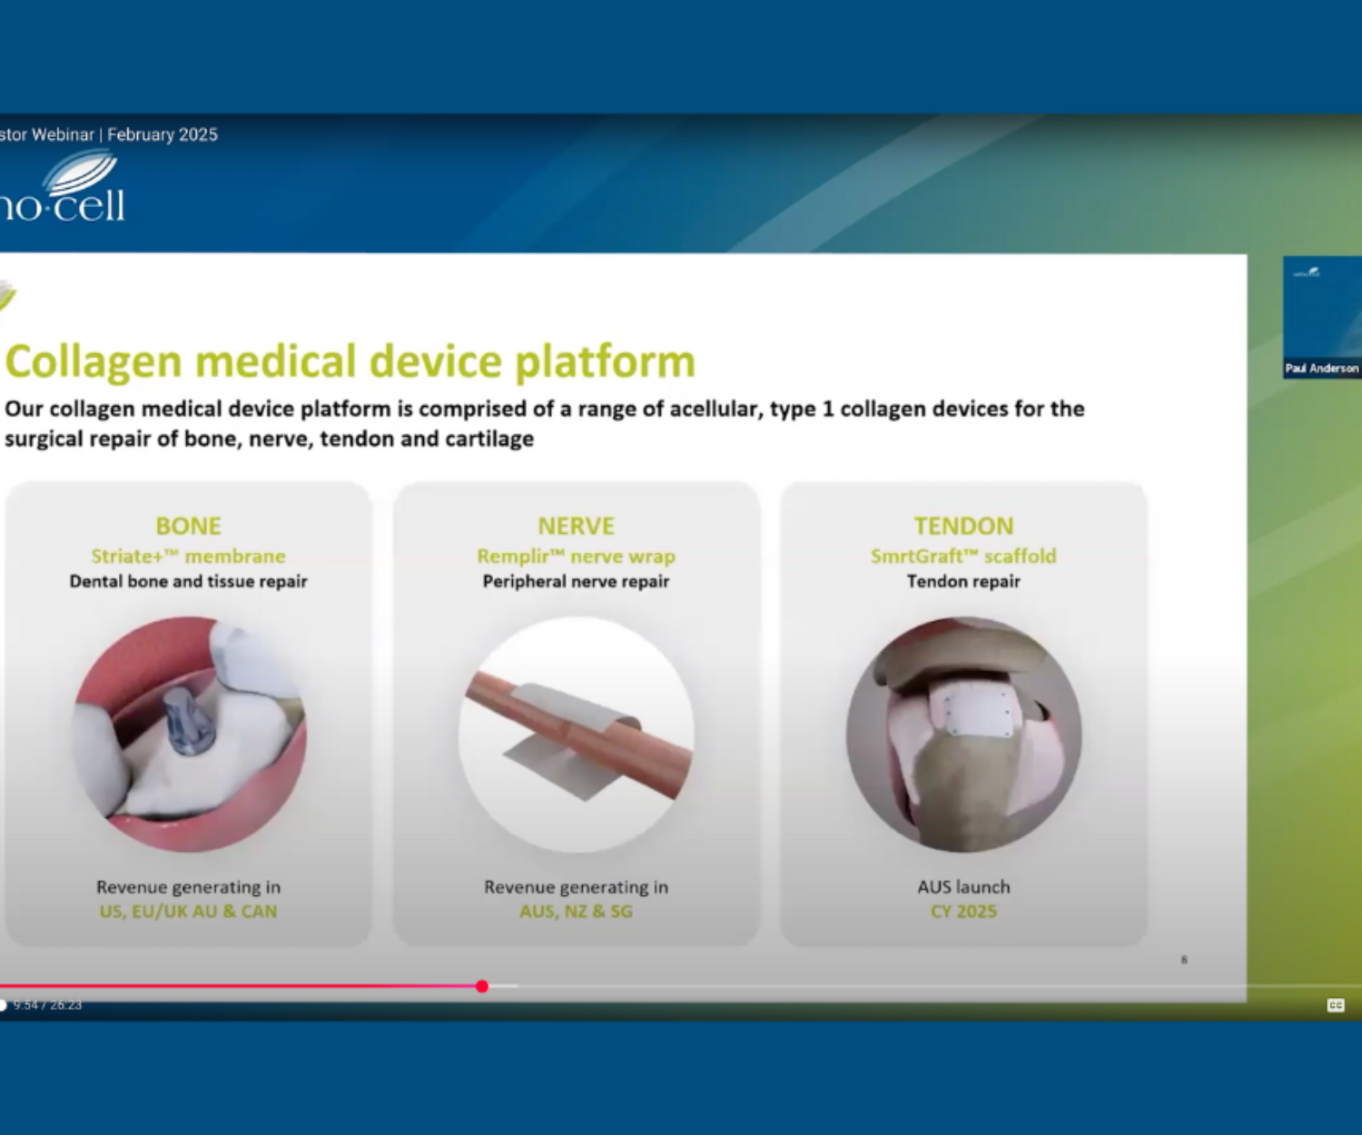Seek to the unplayed part of the timeline
The height and width of the screenshot is (1135, 1362).
pyautogui.click(x=817, y=986)
